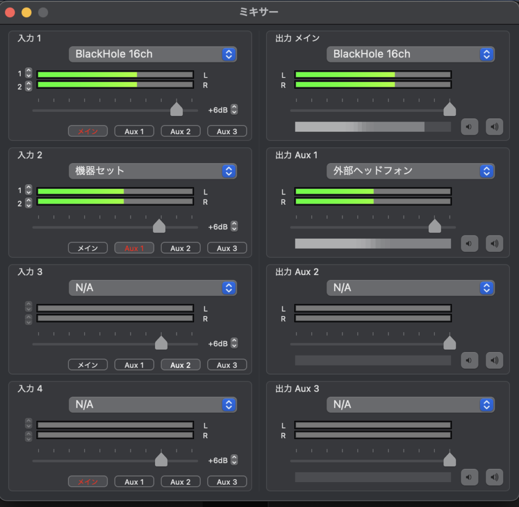Viewport: 519px width, 507px height.
Task: Enable Aux 2 routing for 入力 4
Action: coord(180,482)
